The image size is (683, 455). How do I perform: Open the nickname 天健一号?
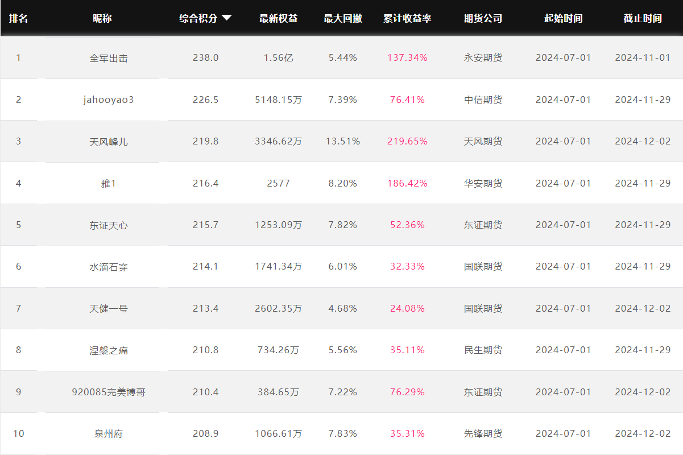(x=109, y=308)
